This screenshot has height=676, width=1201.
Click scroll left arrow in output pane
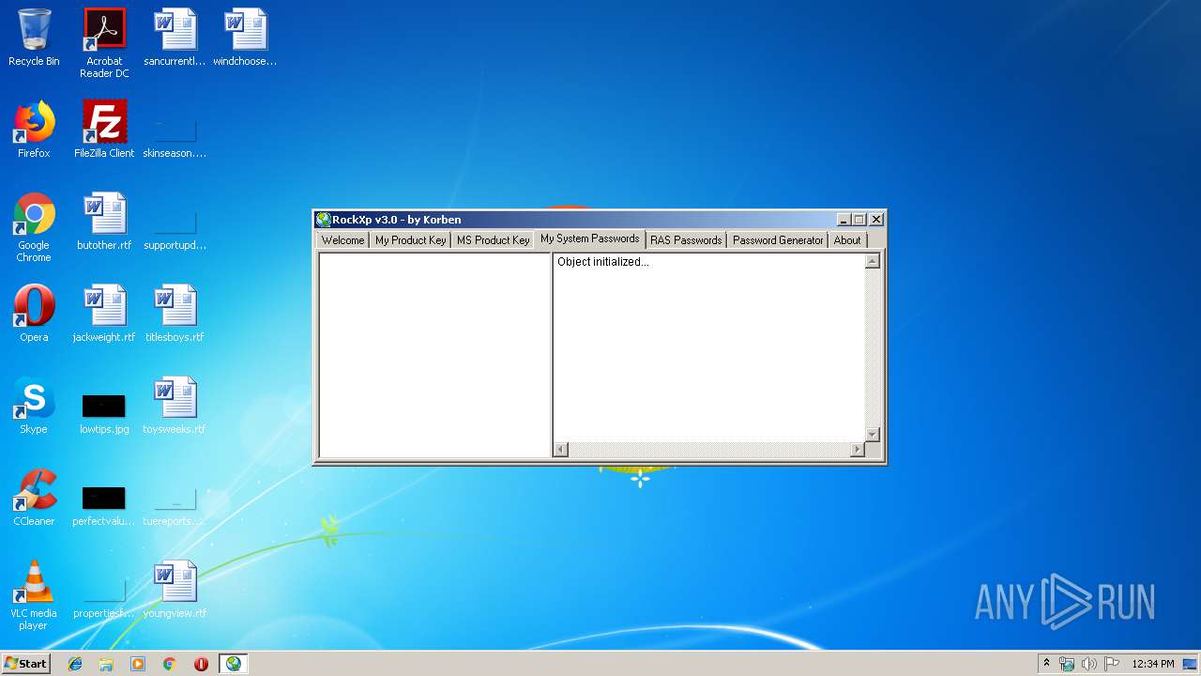tap(560, 450)
